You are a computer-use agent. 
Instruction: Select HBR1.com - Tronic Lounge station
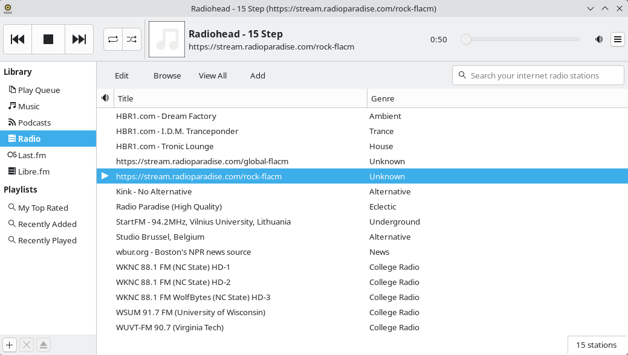(362, 147)
